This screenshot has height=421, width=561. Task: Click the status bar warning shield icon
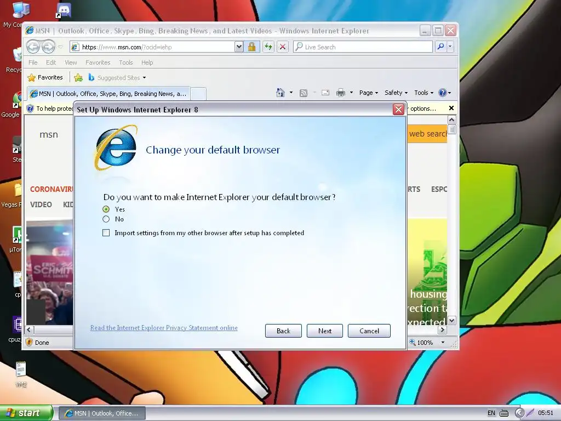[x=30, y=342]
